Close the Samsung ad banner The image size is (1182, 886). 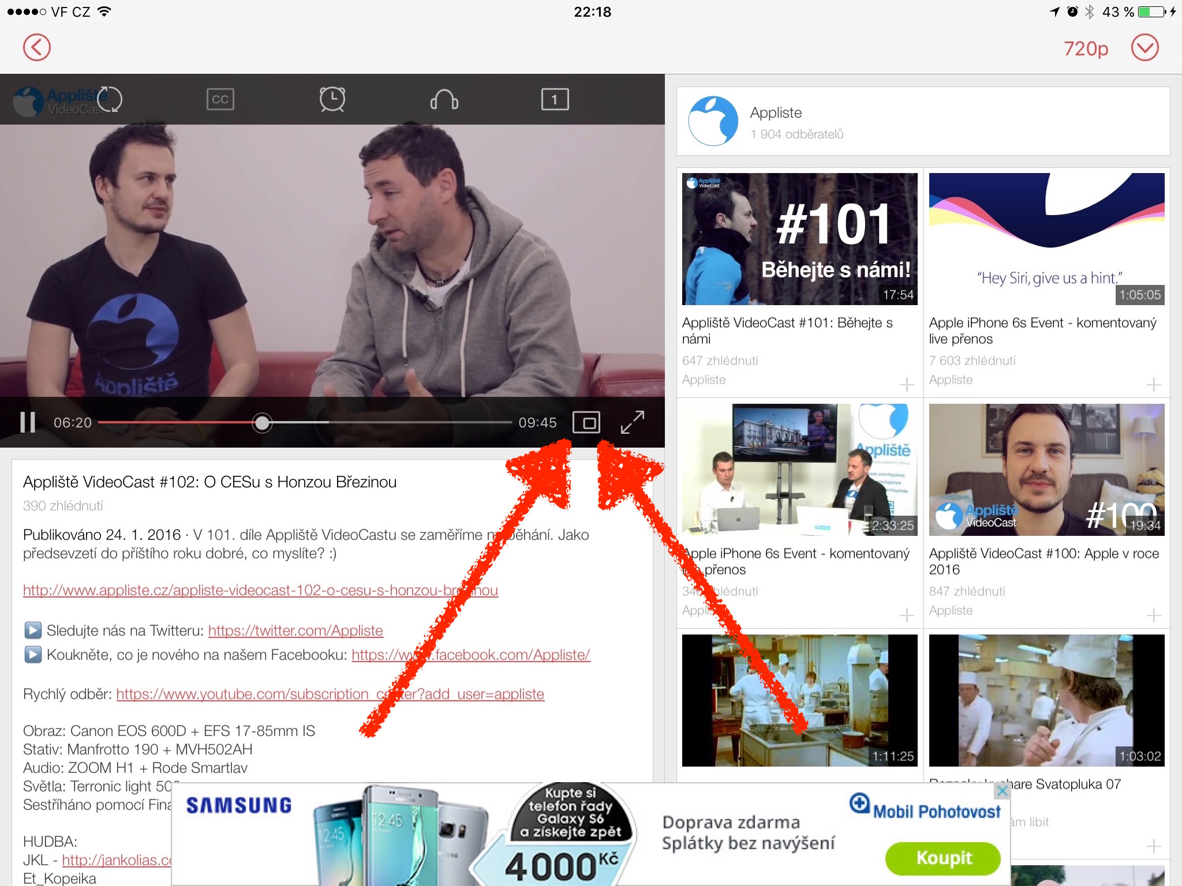[x=1003, y=791]
